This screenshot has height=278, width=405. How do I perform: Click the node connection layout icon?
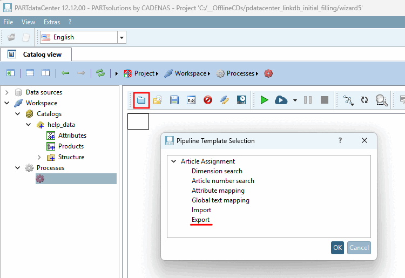coord(348,100)
